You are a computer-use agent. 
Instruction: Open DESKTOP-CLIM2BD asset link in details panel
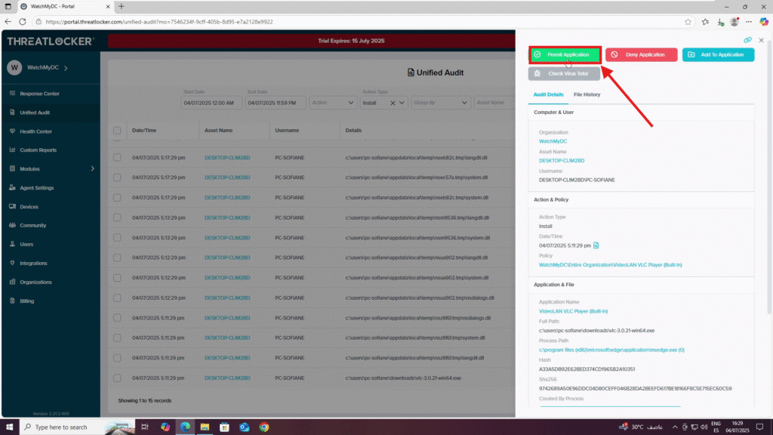coord(562,160)
